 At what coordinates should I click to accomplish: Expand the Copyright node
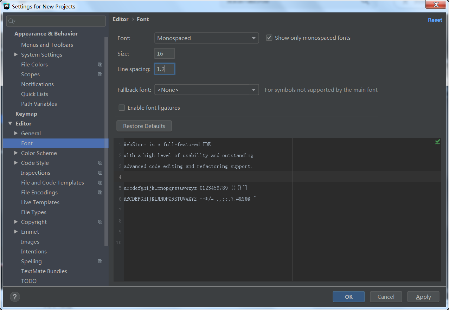click(x=16, y=222)
